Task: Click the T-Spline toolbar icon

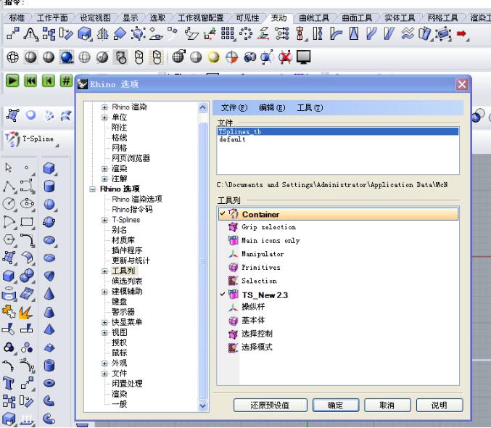Action: [x=13, y=140]
